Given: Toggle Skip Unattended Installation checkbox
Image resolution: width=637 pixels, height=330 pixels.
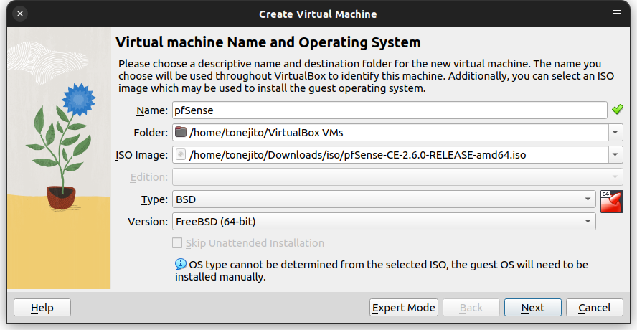Looking at the screenshot, I should pos(177,242).
